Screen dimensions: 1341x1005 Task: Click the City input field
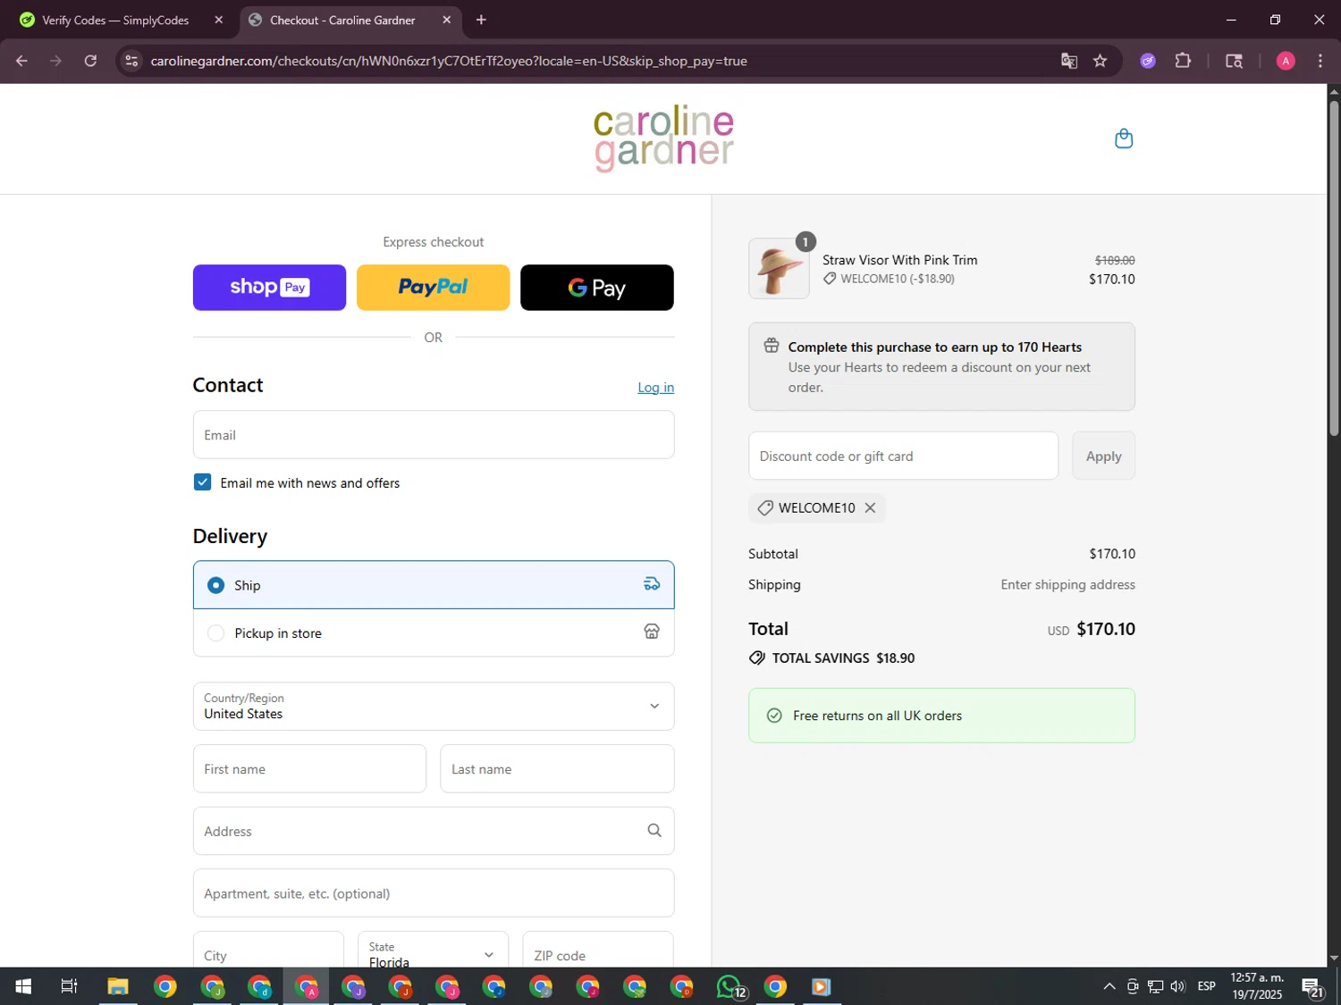(x=268, y=950)
